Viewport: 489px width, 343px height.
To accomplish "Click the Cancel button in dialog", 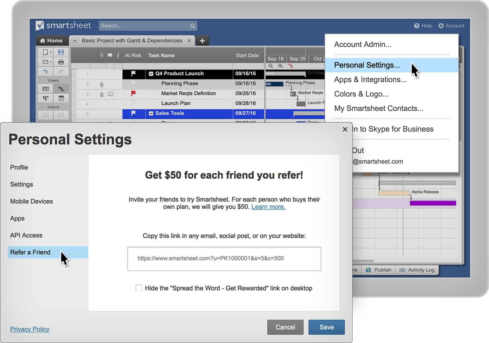I will [285, 327].
